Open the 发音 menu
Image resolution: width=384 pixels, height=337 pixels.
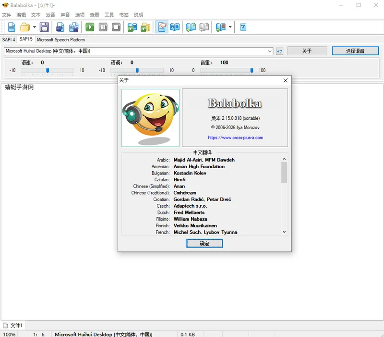pyautogui.click(x=50, y=15)
